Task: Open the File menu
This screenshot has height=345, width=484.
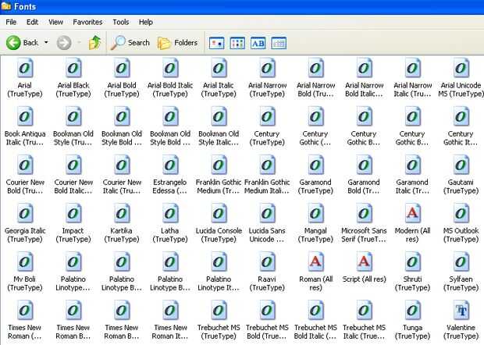Action: 11,22
